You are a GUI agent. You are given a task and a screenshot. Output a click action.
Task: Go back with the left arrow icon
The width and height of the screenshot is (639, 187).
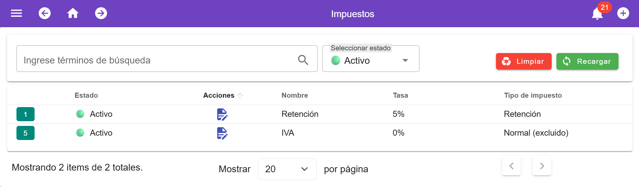pyautogui.click(x=45, y=13)
